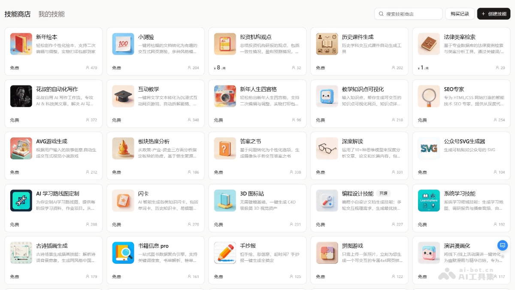Select the 答案之书 question book icon
This screenshot has height=290, width=515.
[225, 148]
